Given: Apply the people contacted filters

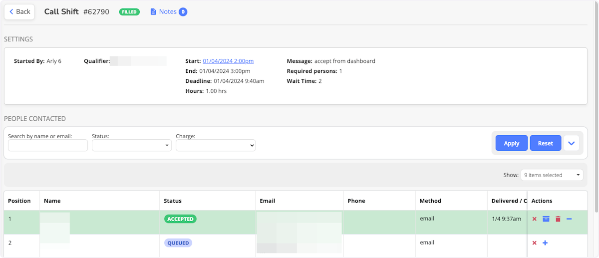Looking at the screenshot, I should click(x=512, y=143).
